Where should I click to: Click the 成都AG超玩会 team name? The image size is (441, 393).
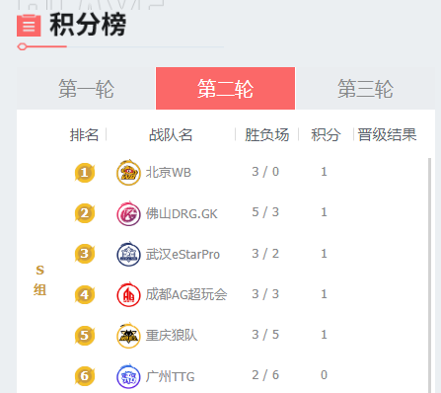point(186,294)
